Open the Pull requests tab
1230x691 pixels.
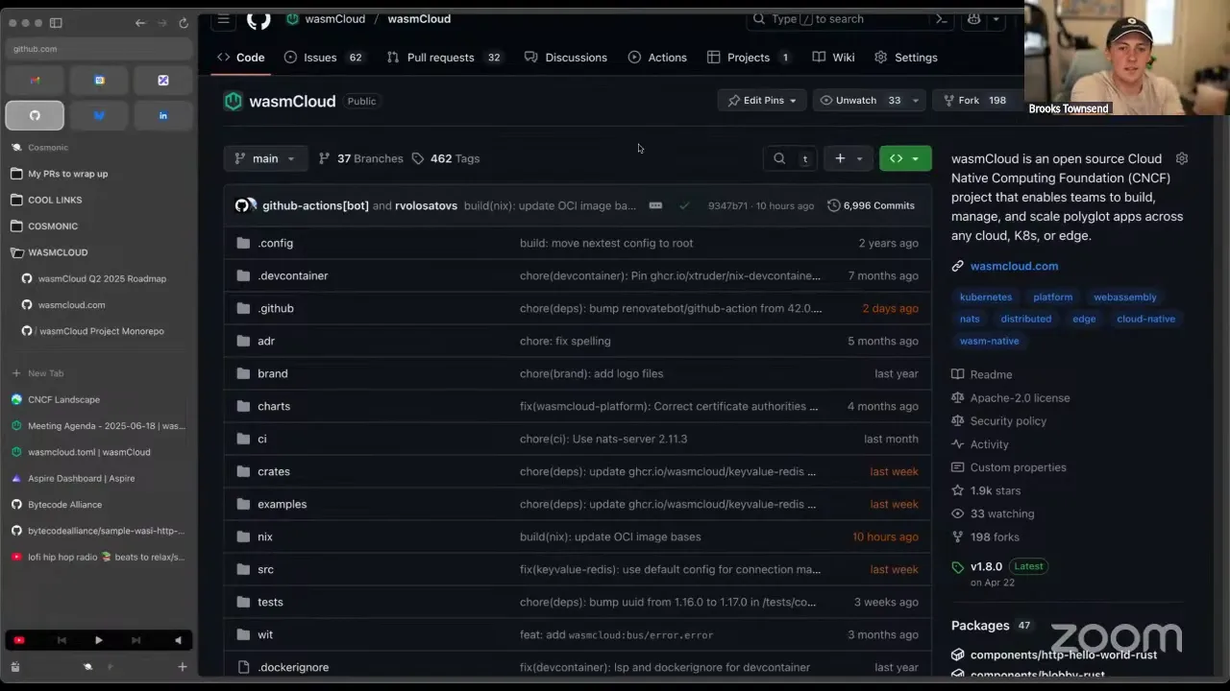point(444,58)
